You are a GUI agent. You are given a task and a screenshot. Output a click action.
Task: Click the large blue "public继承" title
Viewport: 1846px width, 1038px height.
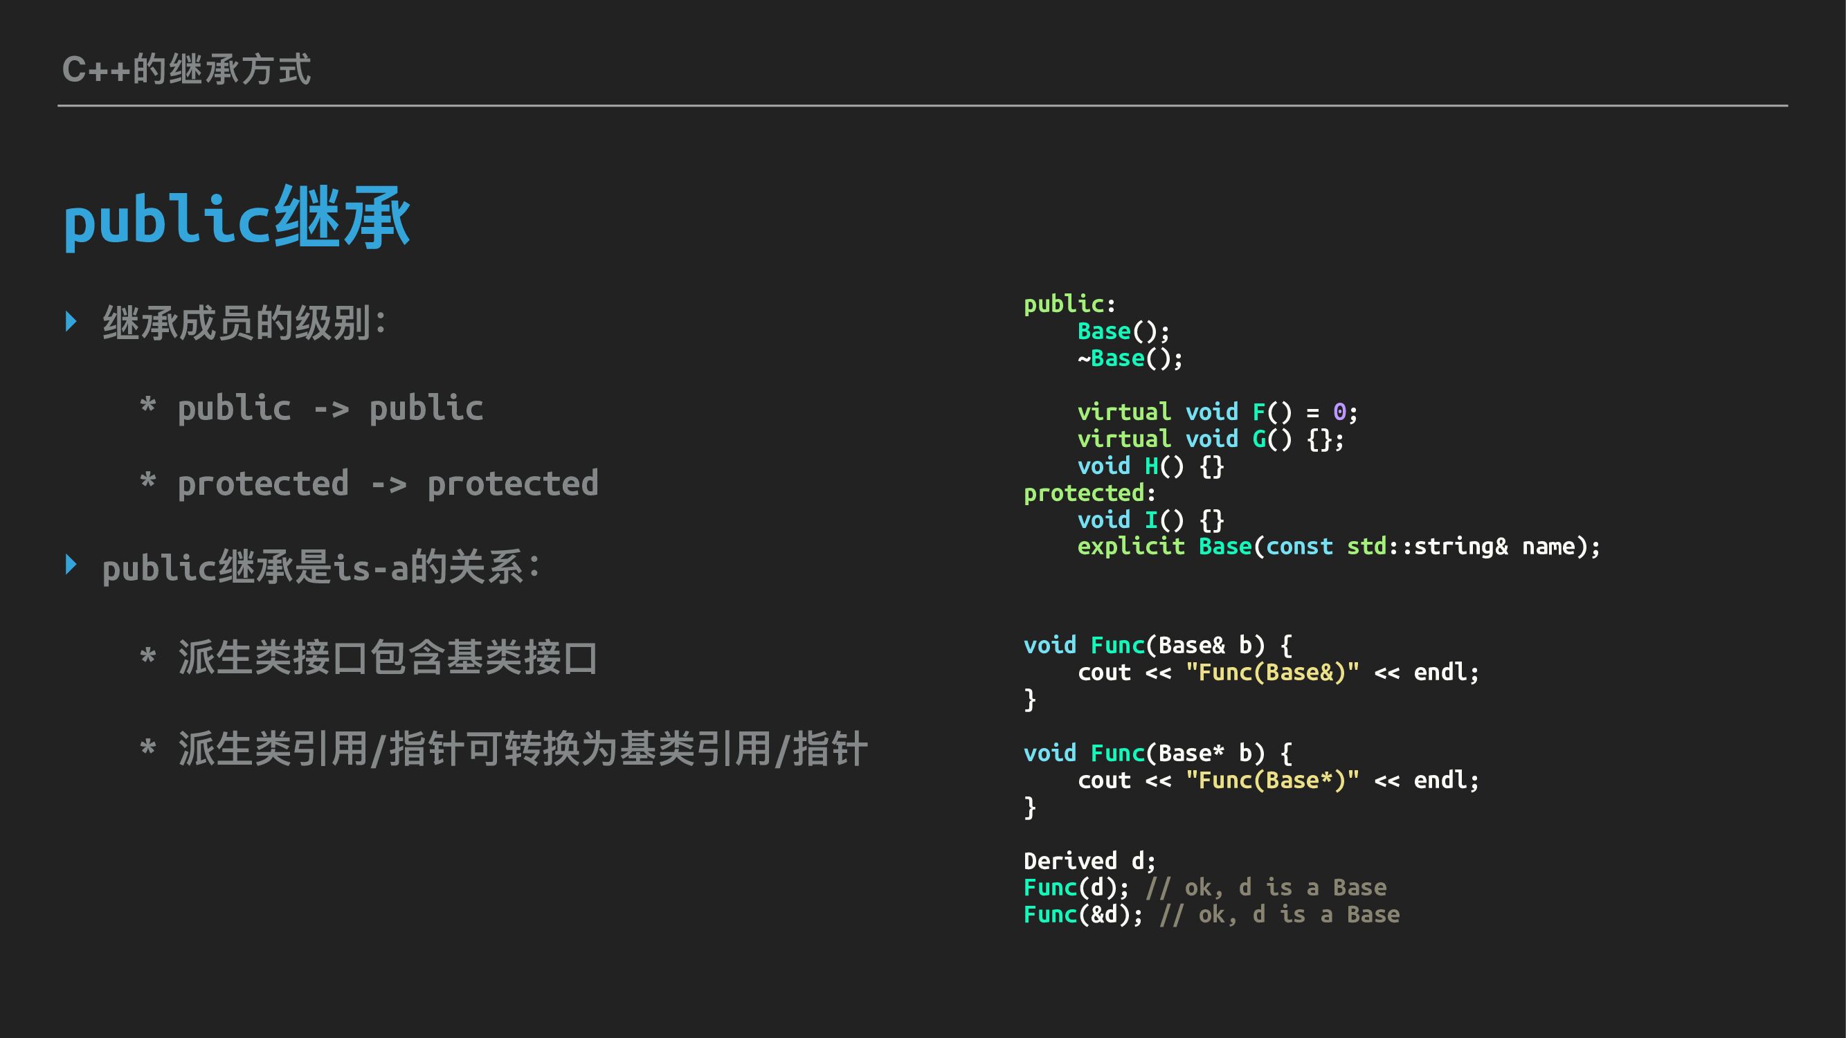click(x=237, y=218)
